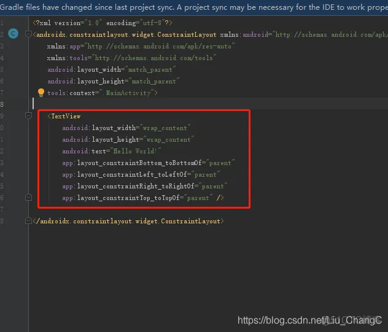
Task: Click the layout_constraintTop_toTopOf attribute
Action: tap(138, 198)
